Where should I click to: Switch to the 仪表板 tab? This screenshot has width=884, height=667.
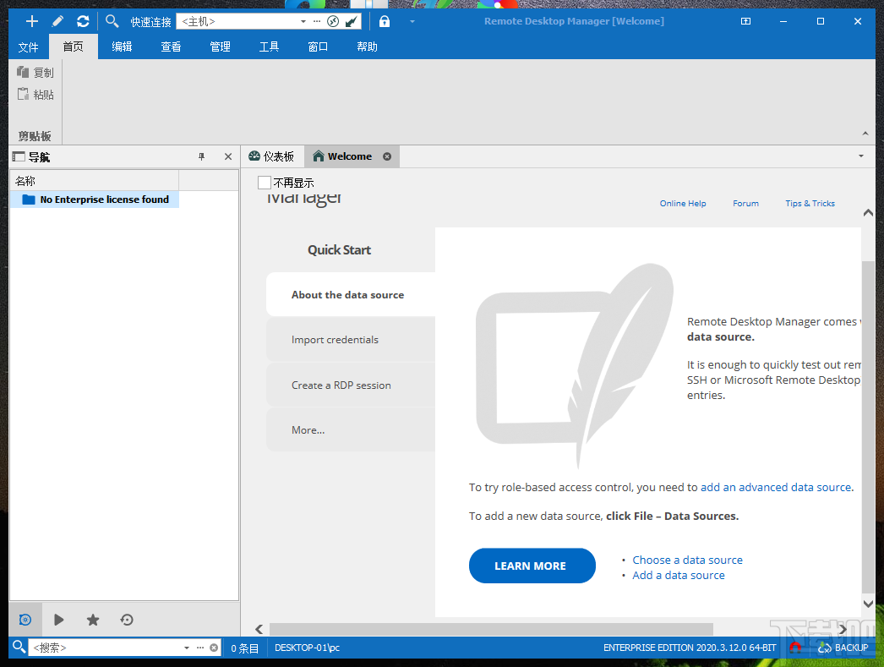271,156
